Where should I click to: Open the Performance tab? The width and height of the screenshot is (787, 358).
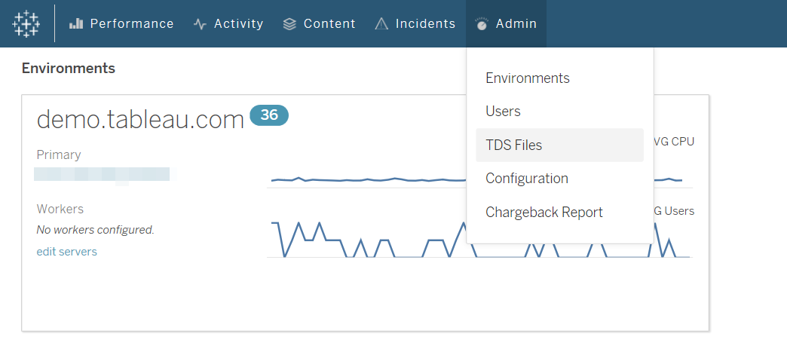[121, 23]
